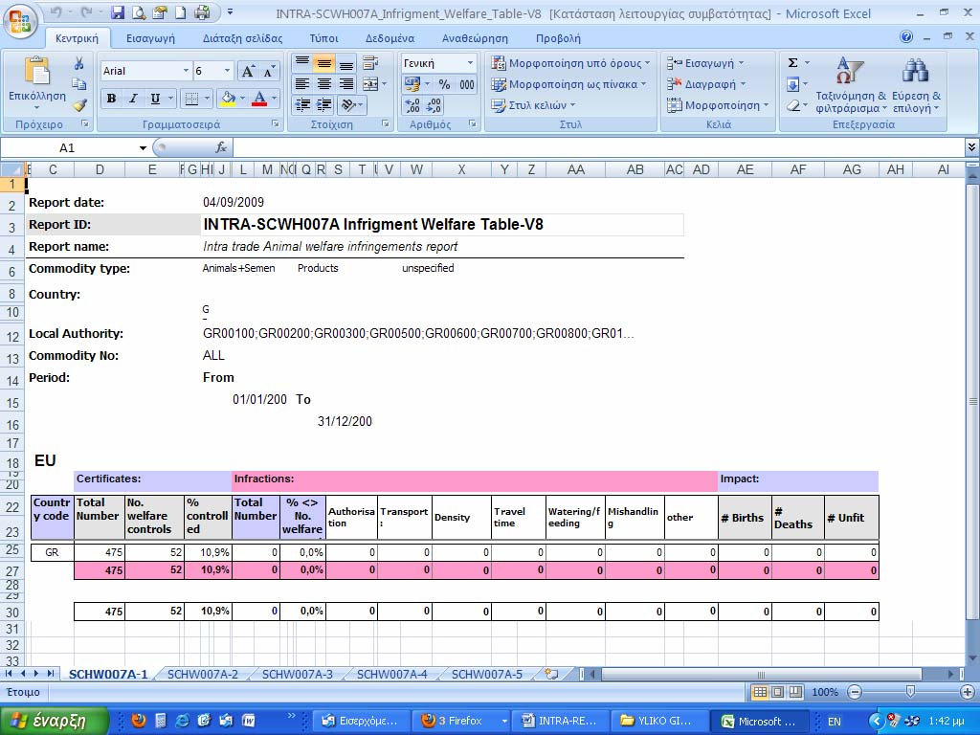Click the Office button logo
Screen dimensions: 980x735
click(19, 20)
